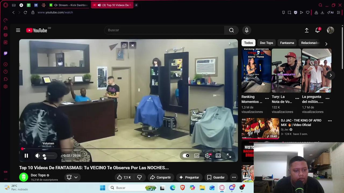Open the Opera sidebar settings gear
The image size is (344, 193).
point(5,87)
